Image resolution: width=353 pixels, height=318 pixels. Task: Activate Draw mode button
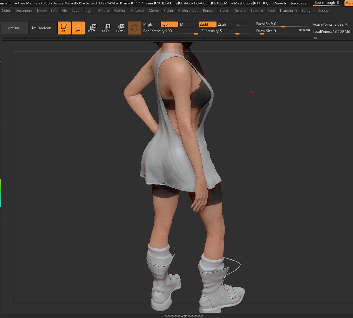(78, 28)
